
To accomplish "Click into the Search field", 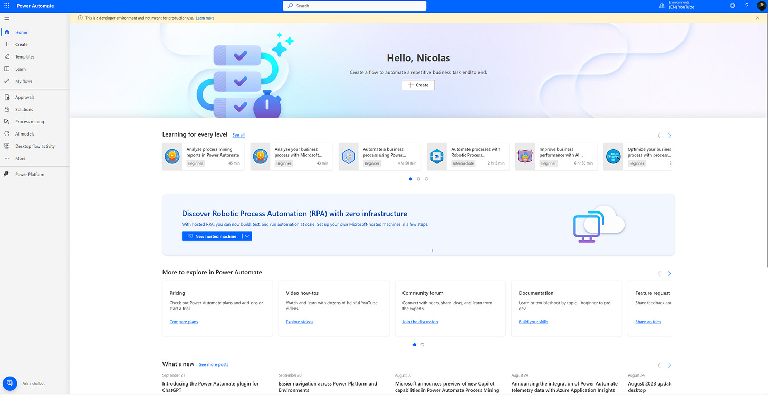I will point(354,6).
